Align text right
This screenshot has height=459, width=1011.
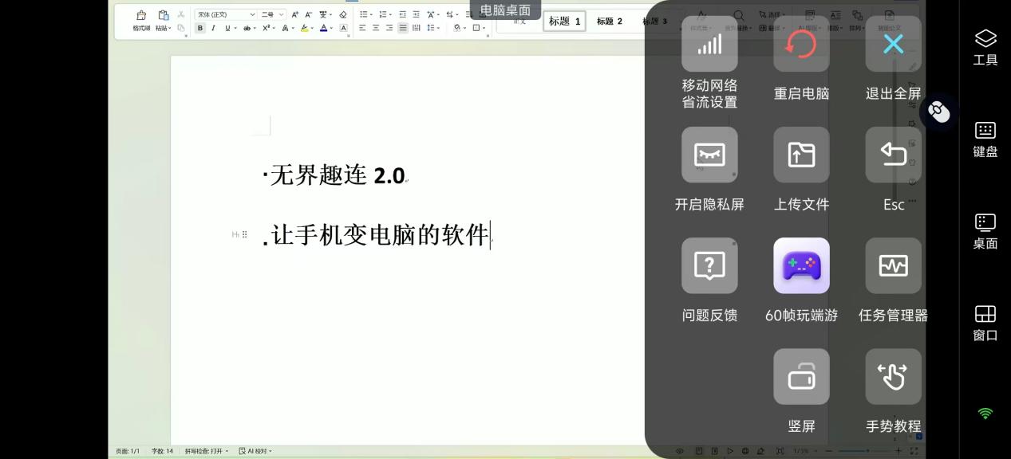389,28
